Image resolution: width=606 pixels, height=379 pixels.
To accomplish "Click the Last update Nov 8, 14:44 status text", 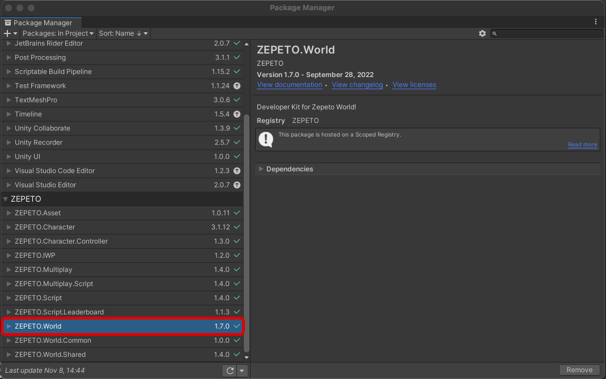I will [x=45, y=371].
